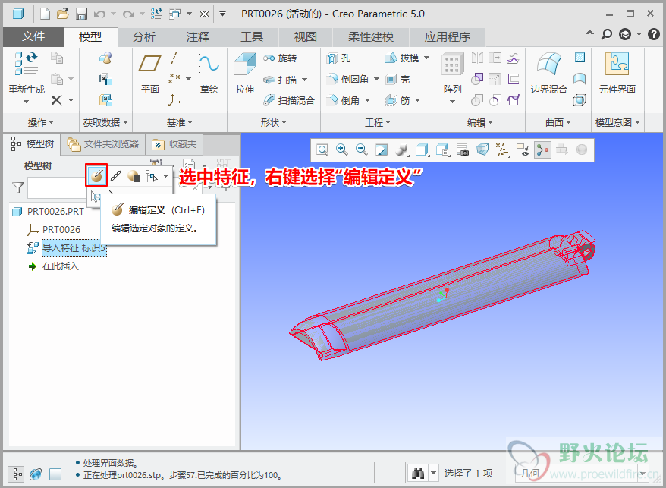Click the search magnifier icon in title area
This screenshot has height=488, width=666.
607,34
